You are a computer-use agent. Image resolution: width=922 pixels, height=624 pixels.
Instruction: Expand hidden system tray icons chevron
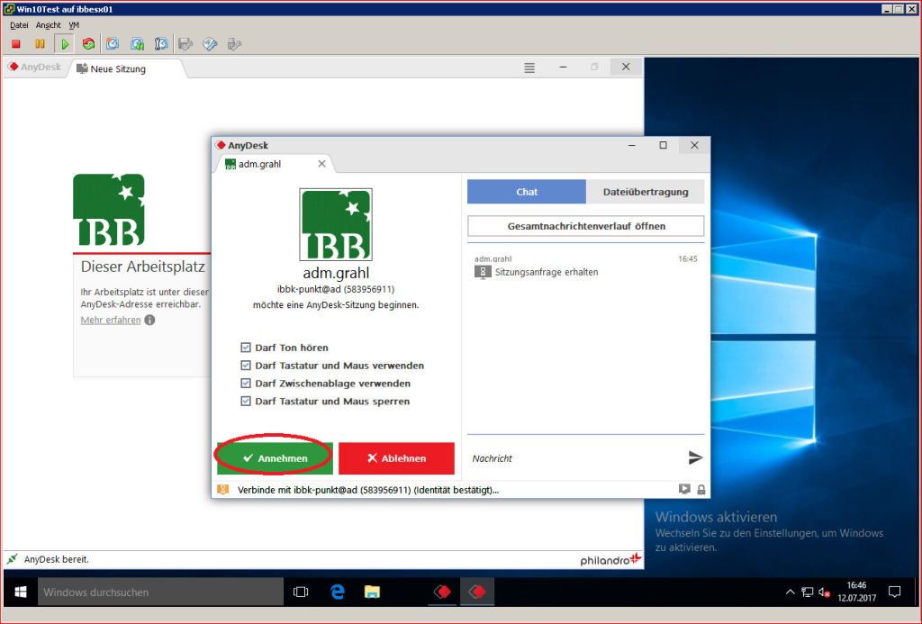[790, 592]
